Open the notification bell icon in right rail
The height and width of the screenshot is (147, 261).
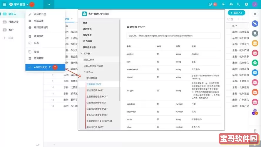coord(255,14)
